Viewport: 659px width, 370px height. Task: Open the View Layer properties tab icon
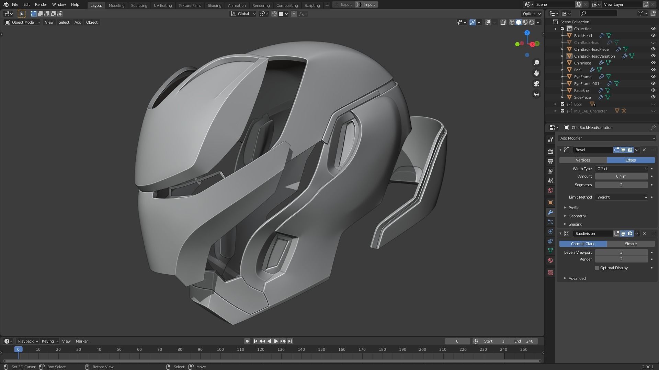(x=550, y=171)
